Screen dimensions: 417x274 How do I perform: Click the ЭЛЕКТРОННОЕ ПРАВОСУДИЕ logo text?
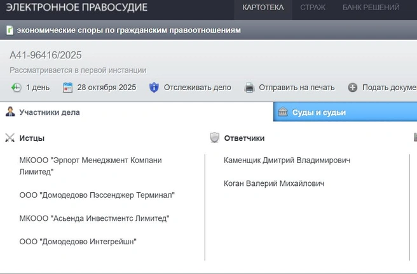pyautogui.click(x=76, y=8)
